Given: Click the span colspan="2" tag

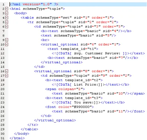Looking at the screenshot, I should pos(65,89).
